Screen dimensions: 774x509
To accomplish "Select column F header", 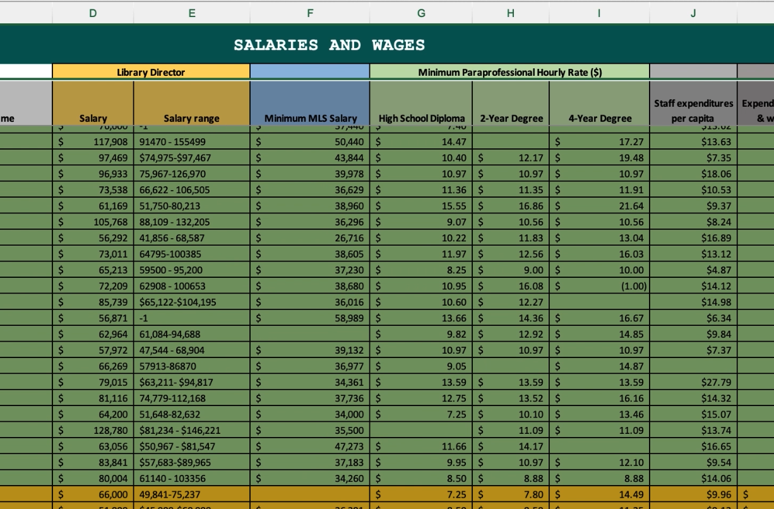I will 310,12.
